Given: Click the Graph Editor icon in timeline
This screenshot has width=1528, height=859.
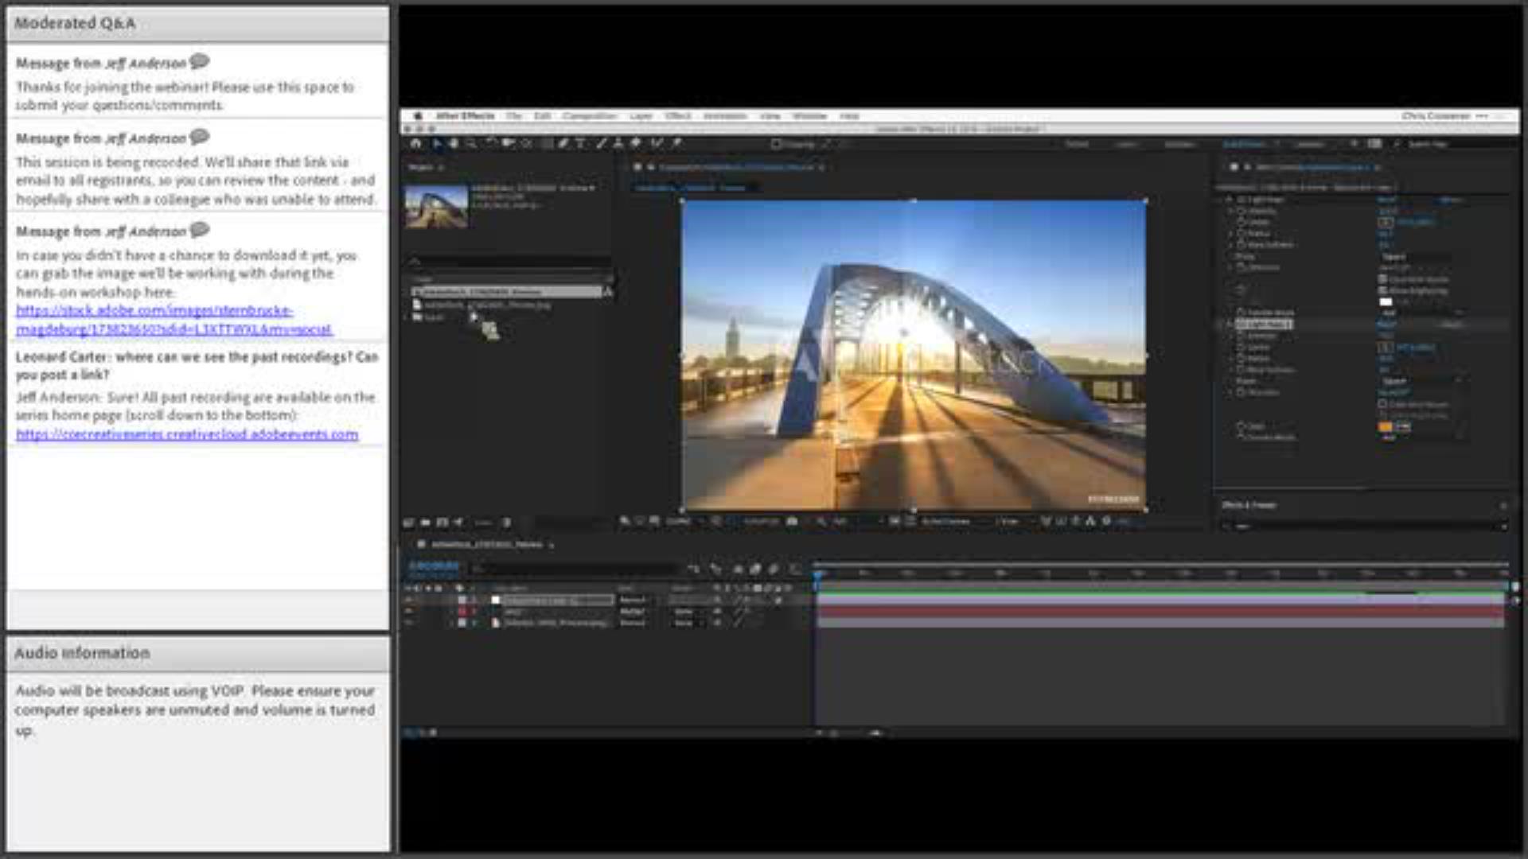Looking at the screenshot, I should click(794, 568).
